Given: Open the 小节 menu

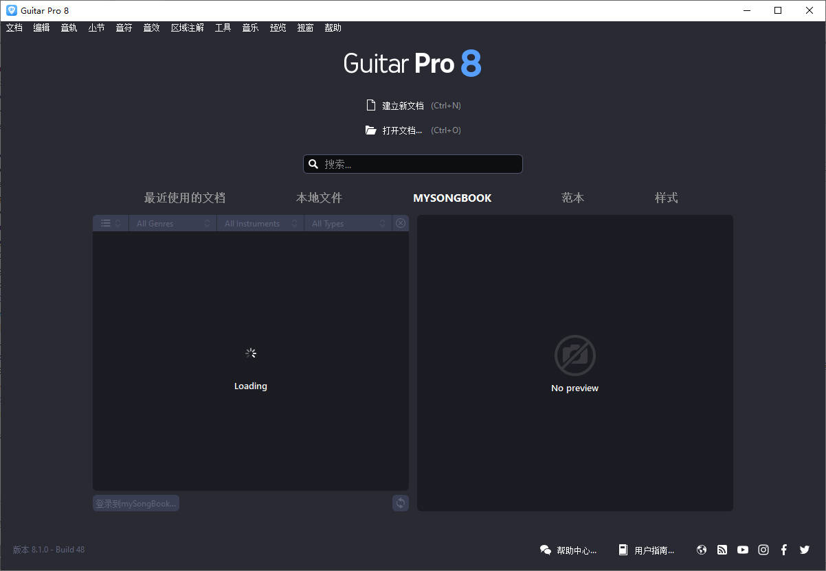Looking at the screenshot, I should click(97, 28).
